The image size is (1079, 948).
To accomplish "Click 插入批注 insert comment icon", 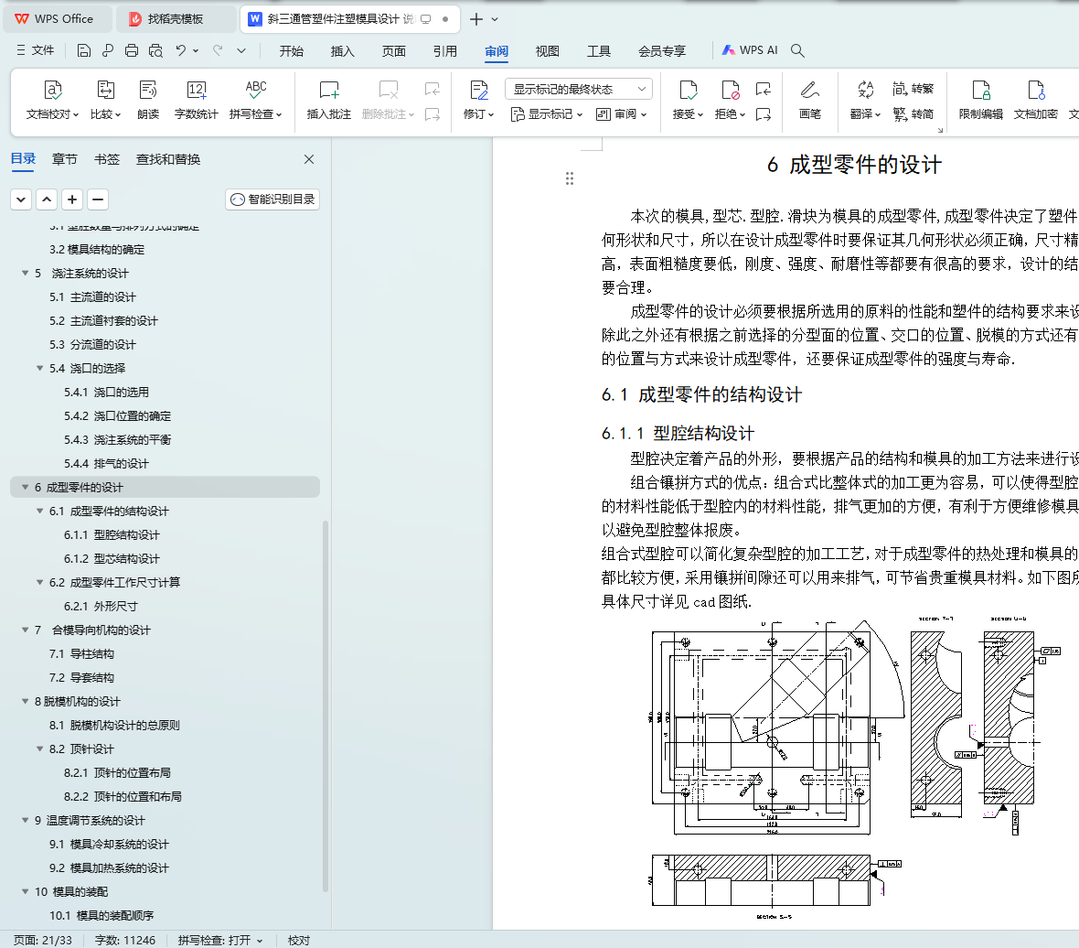I will point(329,100).
